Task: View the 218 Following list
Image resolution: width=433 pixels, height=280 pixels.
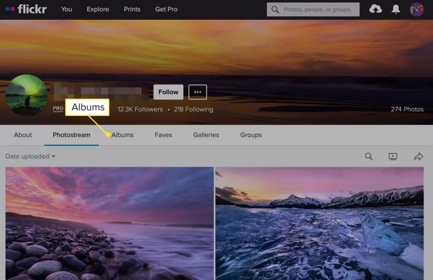Action: [x=193, y=109]
